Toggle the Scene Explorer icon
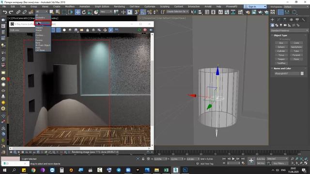310x174 pixels. tap(207, 12)
